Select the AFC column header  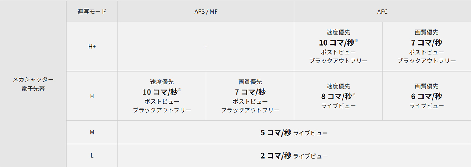[382, 12]
